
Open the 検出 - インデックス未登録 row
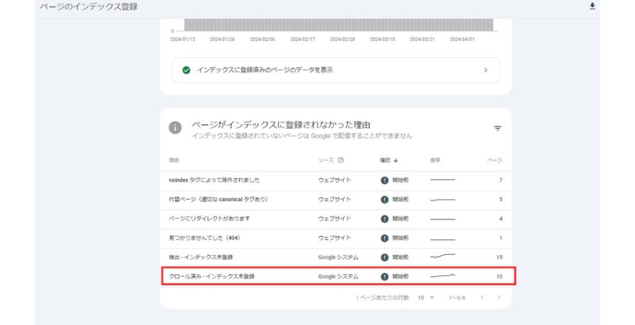coord(335,257)
